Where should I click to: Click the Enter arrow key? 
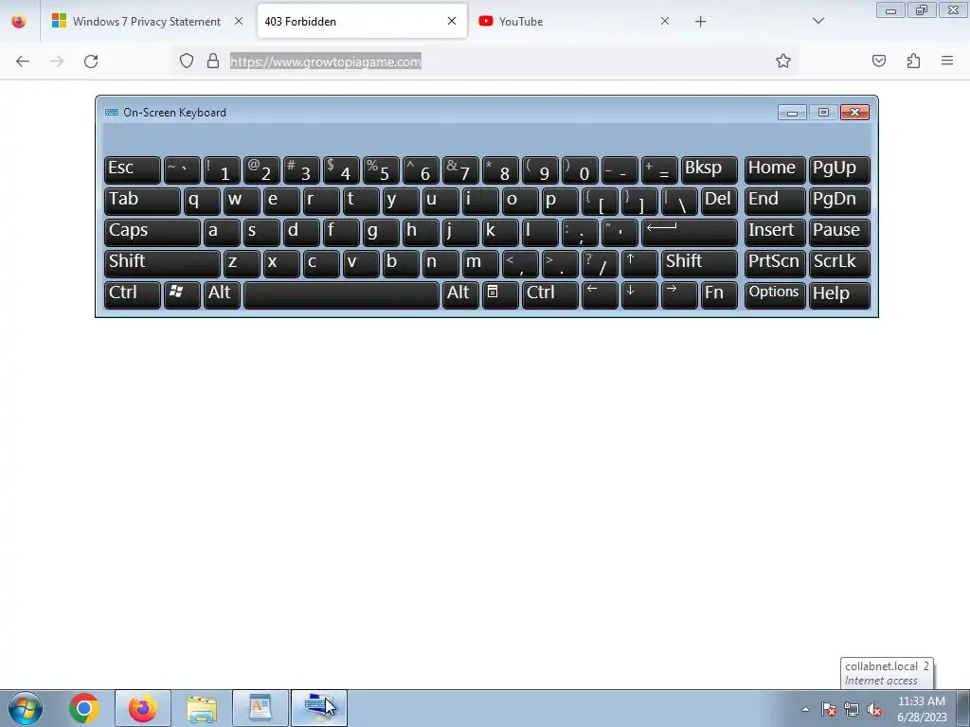coord(690,232)
